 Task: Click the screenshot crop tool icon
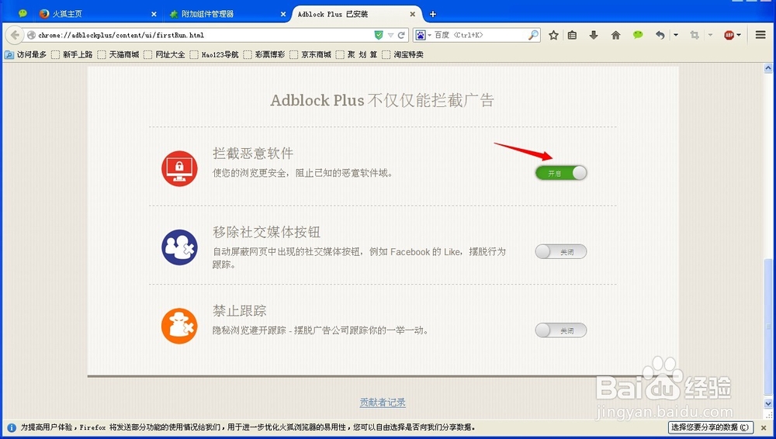click(695, 35)
